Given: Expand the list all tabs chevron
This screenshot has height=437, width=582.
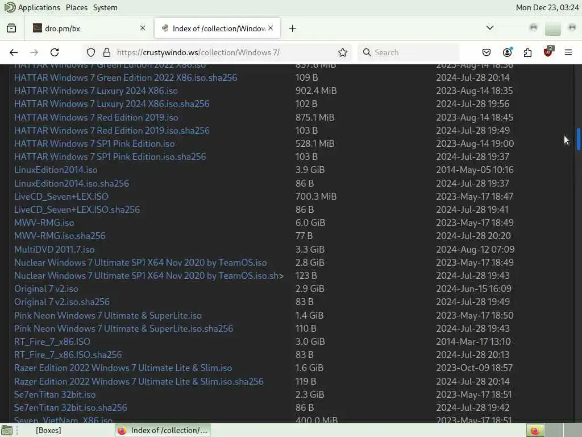Looking at the screenshot, I should point(490,28).
